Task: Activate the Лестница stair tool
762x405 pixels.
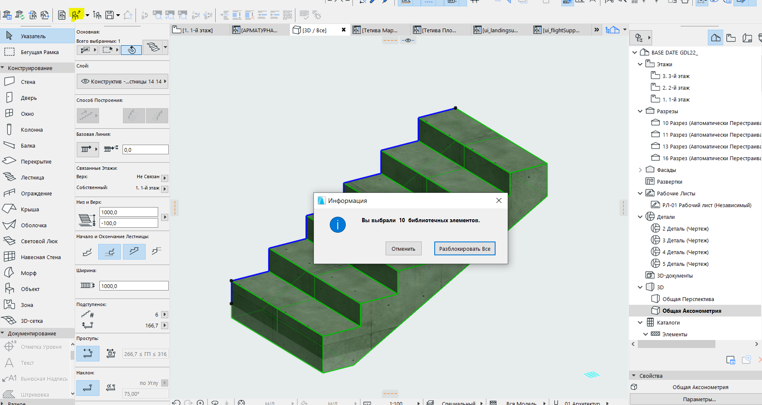Action: [x=37, y=177]
